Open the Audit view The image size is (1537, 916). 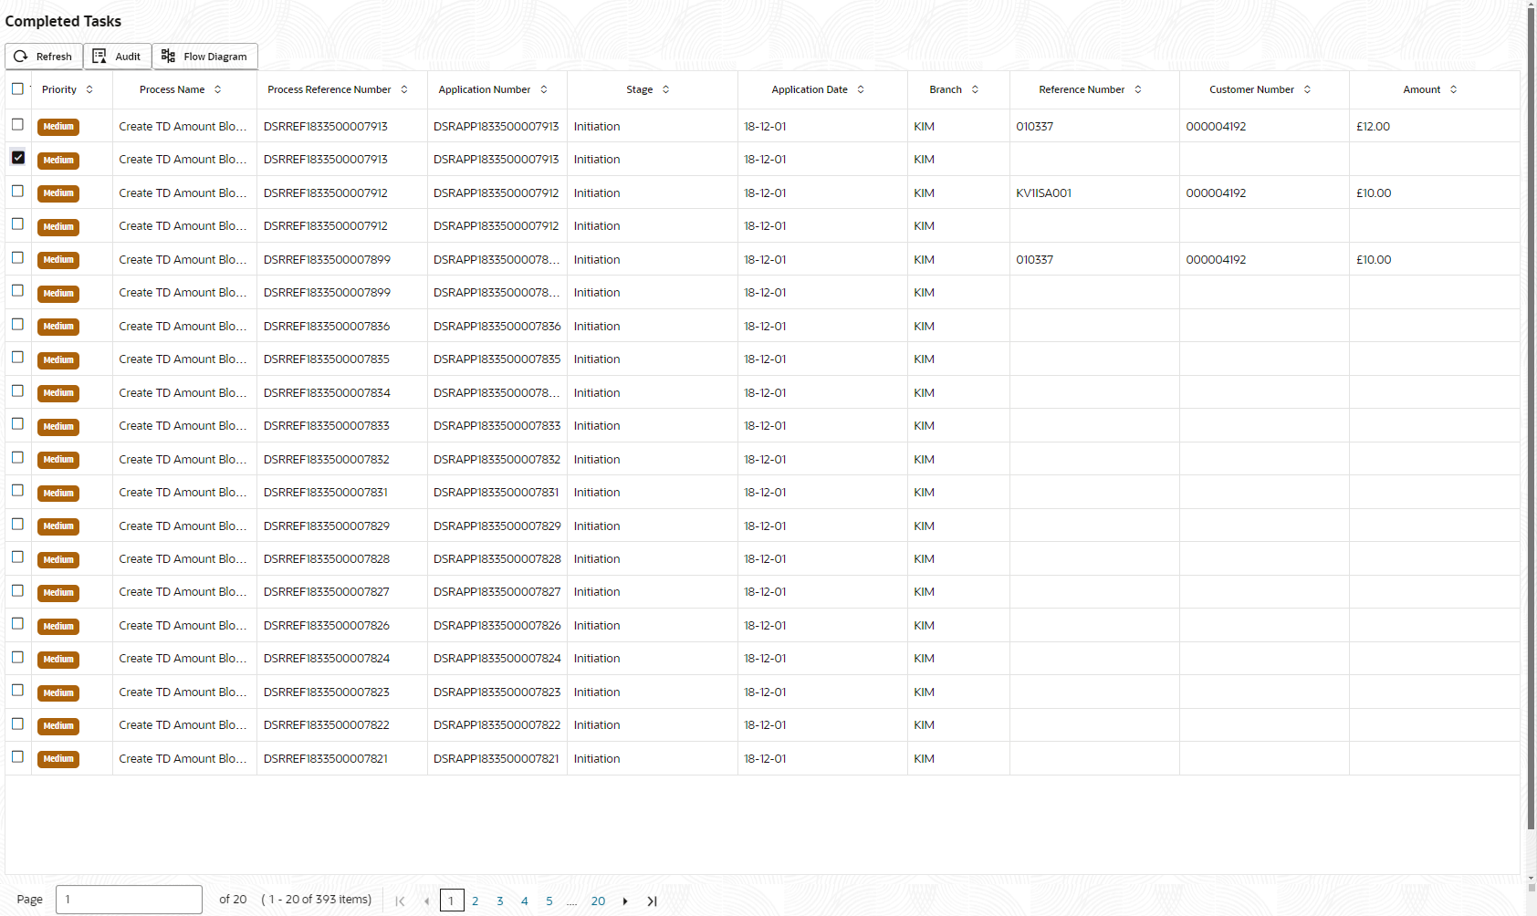pos(118,57)
